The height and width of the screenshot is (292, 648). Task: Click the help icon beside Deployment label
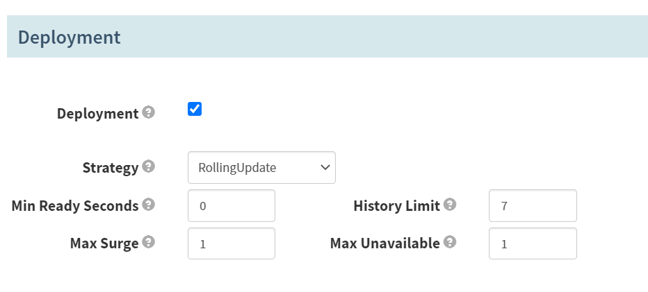(148, 112)
